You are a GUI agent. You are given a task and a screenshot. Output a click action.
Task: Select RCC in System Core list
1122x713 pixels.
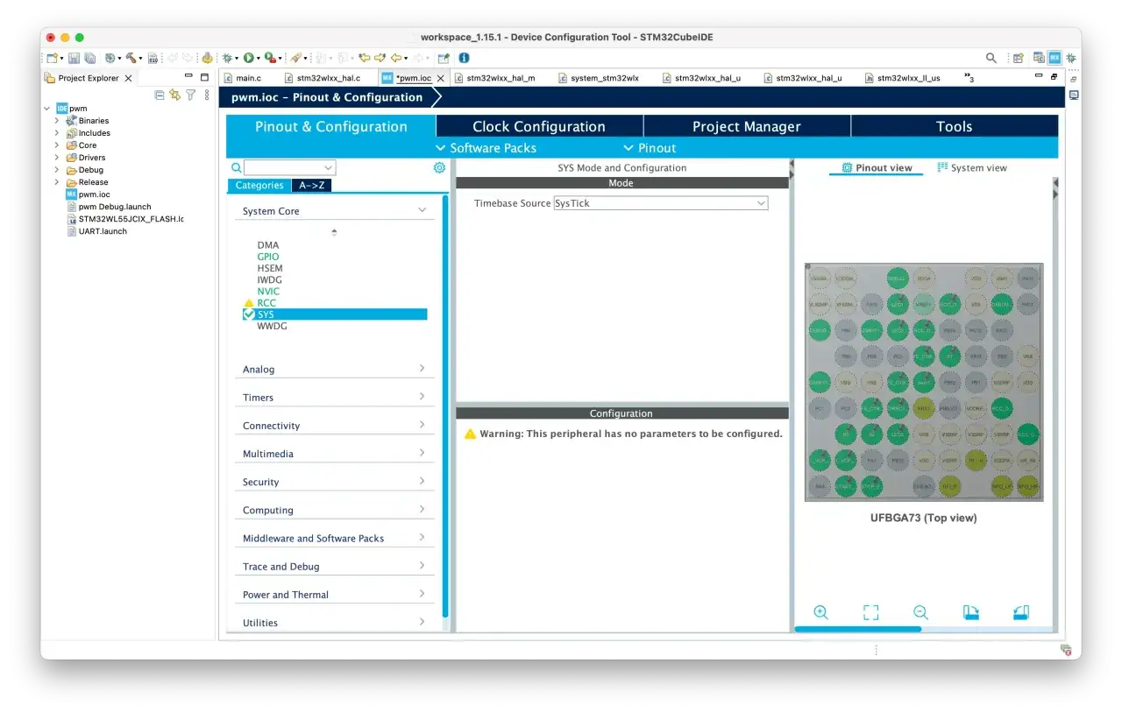[x=266, y=302]
